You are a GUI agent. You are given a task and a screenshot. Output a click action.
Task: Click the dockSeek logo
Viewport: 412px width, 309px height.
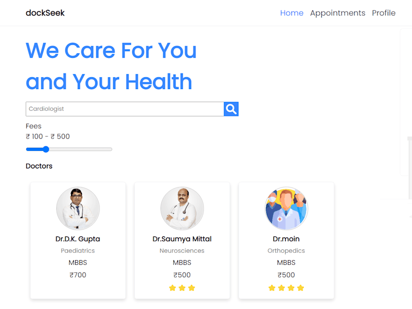(45, 13)
